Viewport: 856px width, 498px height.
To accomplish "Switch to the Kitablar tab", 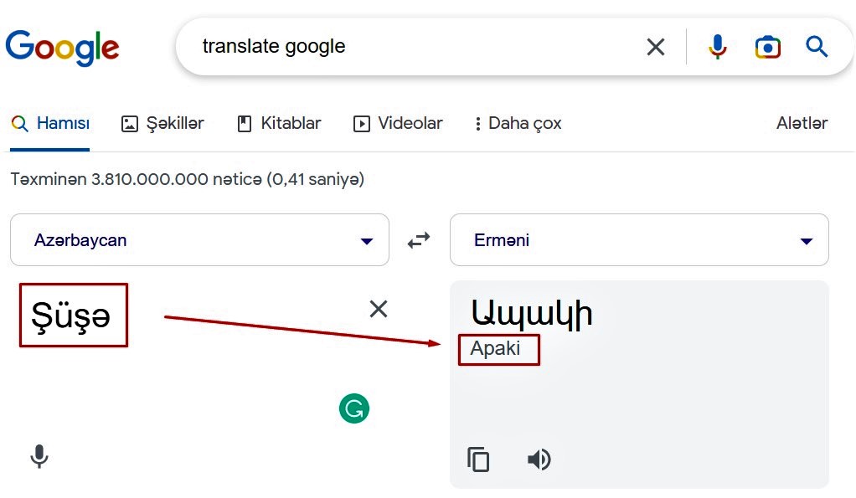I will [279, 124].
